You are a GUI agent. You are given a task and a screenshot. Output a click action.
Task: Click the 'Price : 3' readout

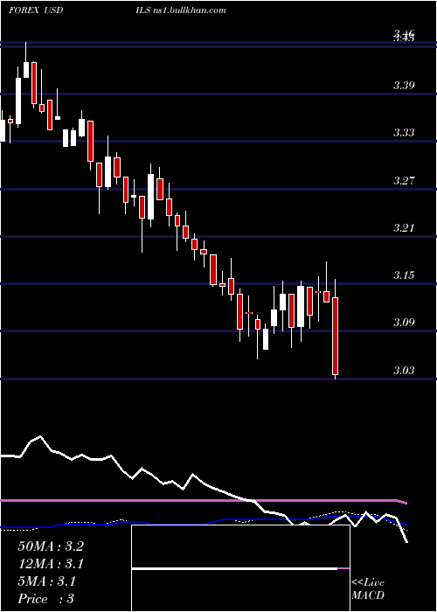(46, 598)
